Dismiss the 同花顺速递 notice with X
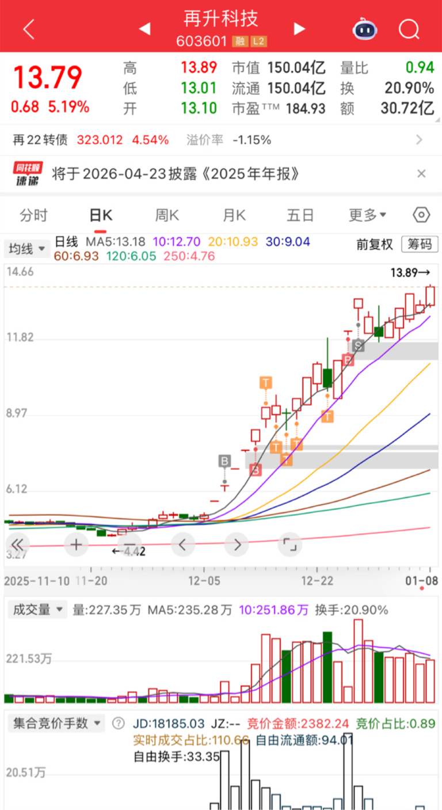442x810 pixels. tap(421, 173)
